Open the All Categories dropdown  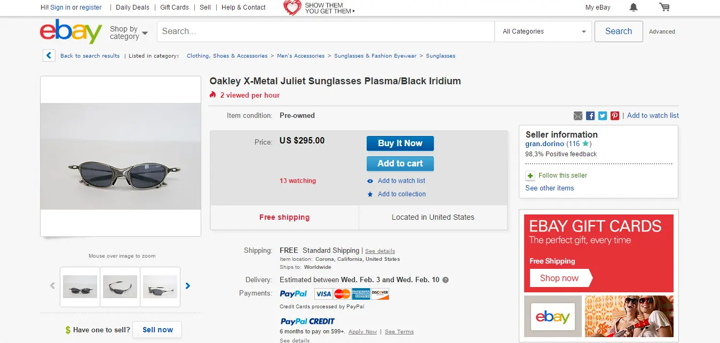point(543,31)
